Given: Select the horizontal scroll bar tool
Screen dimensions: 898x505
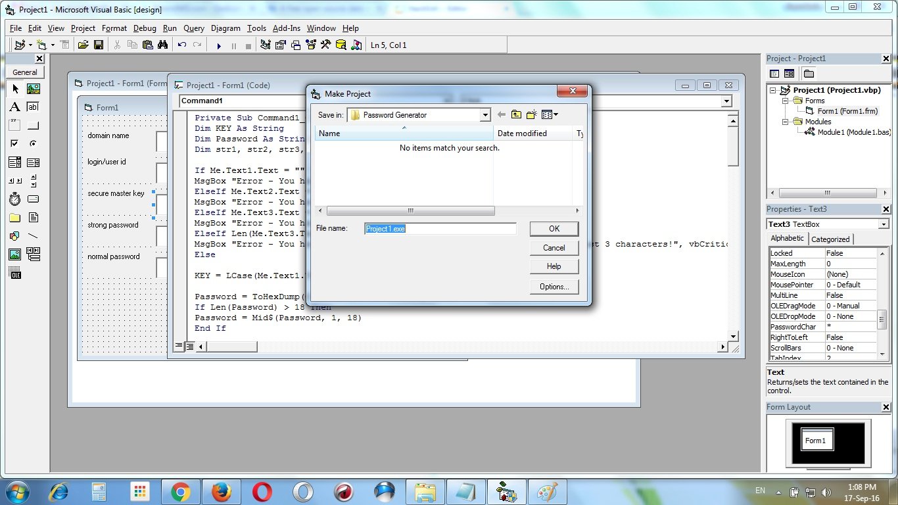Looking at the screenshot, I should [x=15, y=181].
